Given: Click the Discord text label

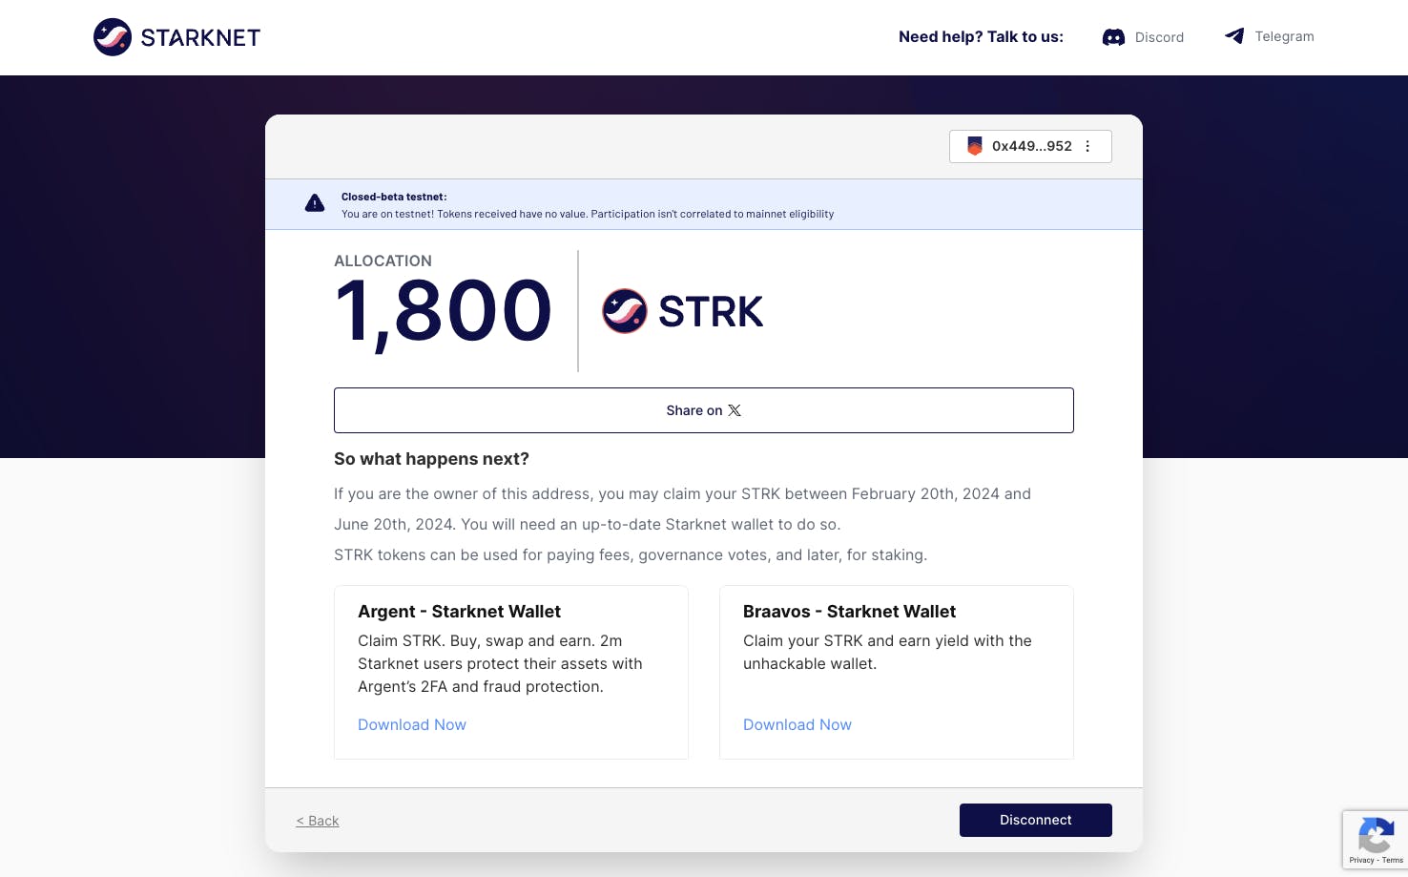Looking at the screenshot, I should [x=1159, y=37].
